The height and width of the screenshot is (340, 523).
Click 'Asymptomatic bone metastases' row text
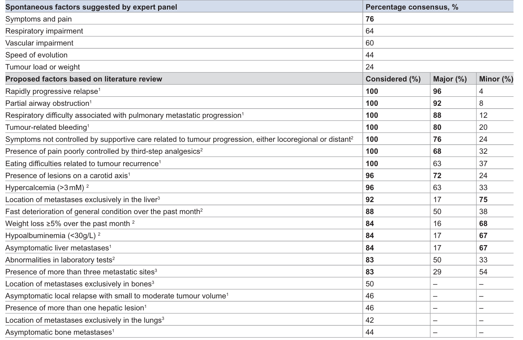[x=59, y=332]
